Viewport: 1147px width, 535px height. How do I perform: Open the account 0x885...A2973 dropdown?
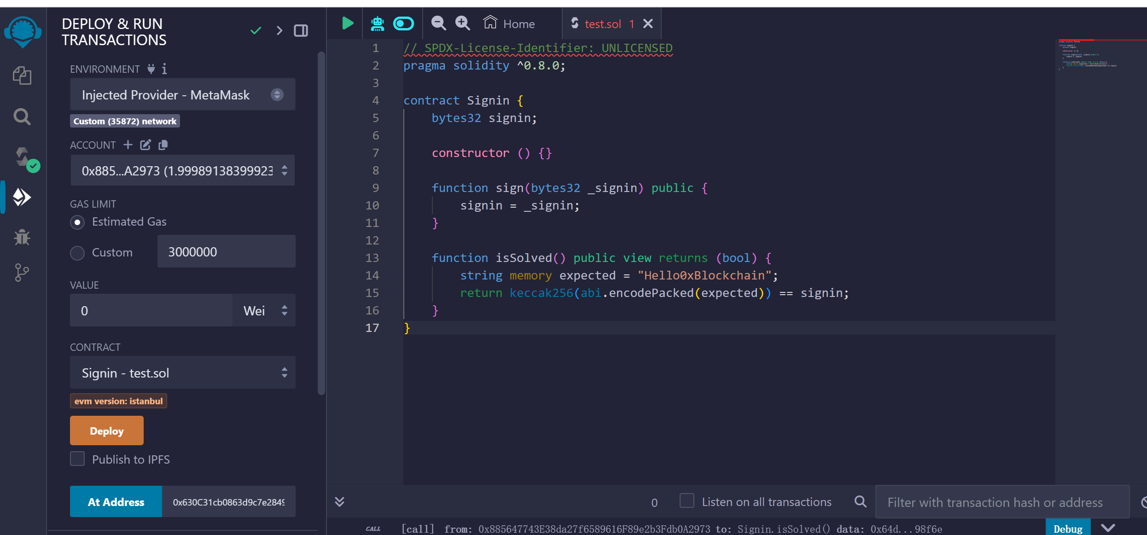pyautogui.click(x=183, y=171)
